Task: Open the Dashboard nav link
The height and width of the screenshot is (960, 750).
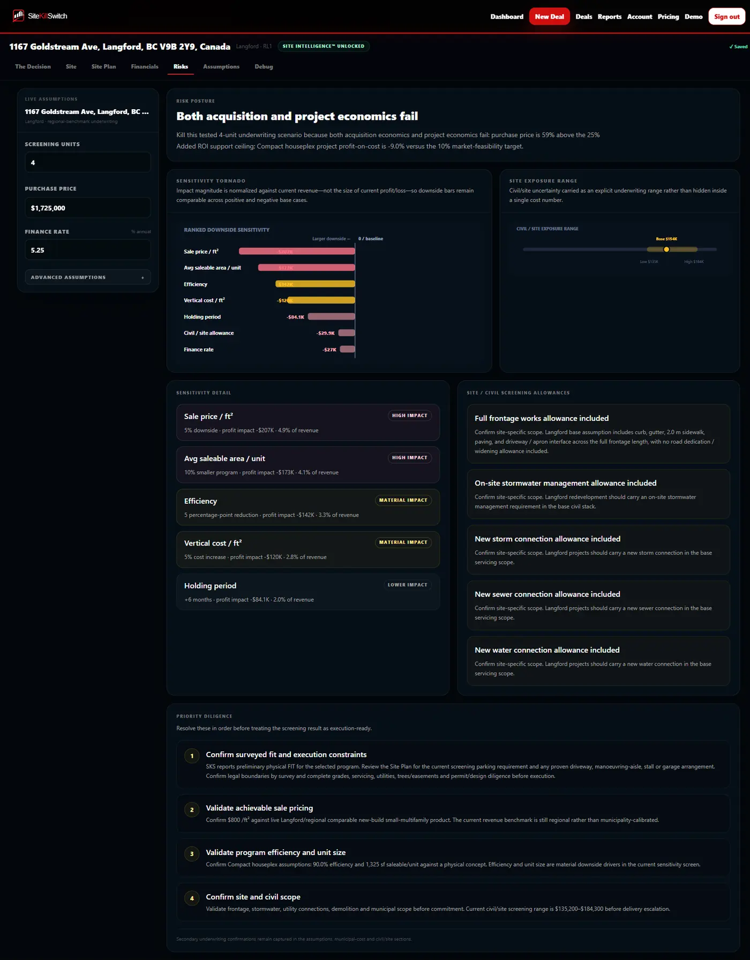Action: pos(507,17)
